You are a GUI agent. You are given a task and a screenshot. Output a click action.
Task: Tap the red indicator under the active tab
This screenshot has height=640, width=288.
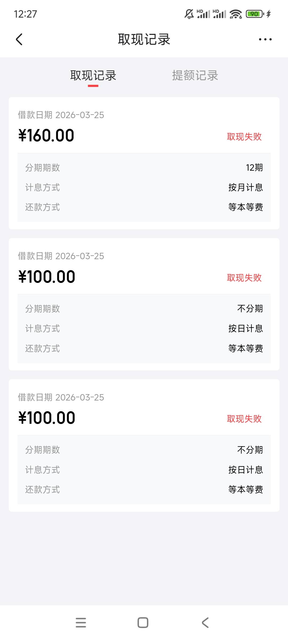pyautogui.click(x=93, y=86)
